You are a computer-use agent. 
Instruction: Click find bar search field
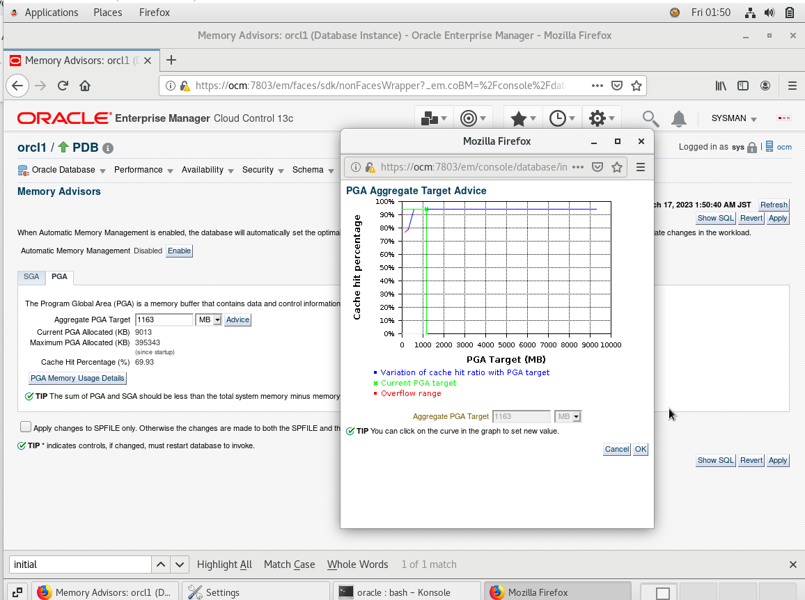click(80, 565)
